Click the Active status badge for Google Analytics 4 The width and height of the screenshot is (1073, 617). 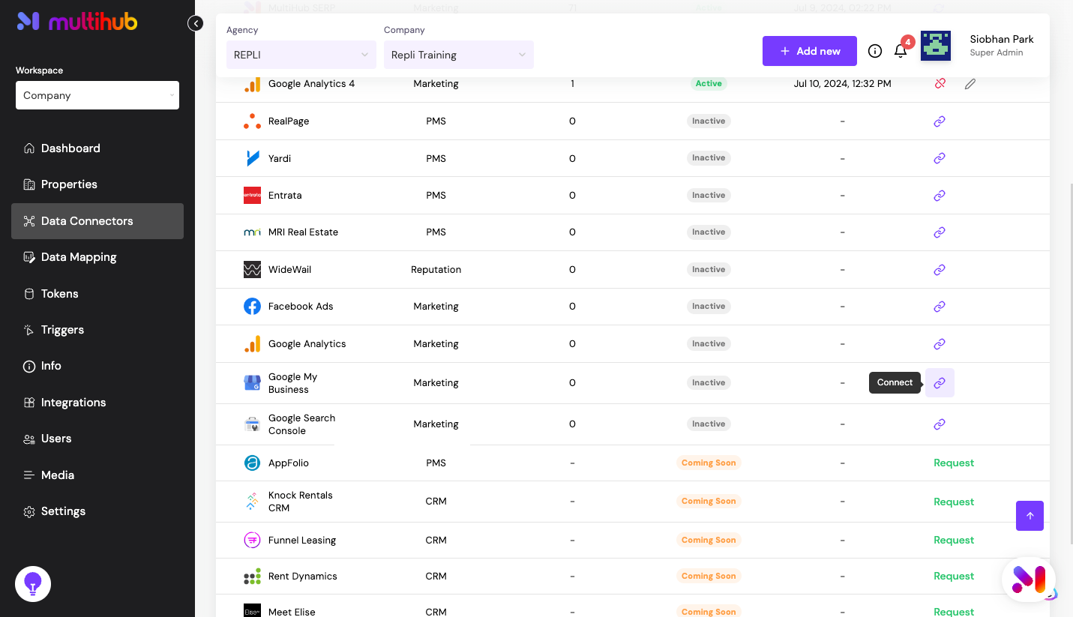pyautogui.click(x=709, y=84)
